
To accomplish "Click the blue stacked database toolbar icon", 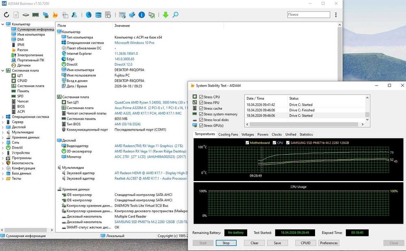I will click(98, 15).
